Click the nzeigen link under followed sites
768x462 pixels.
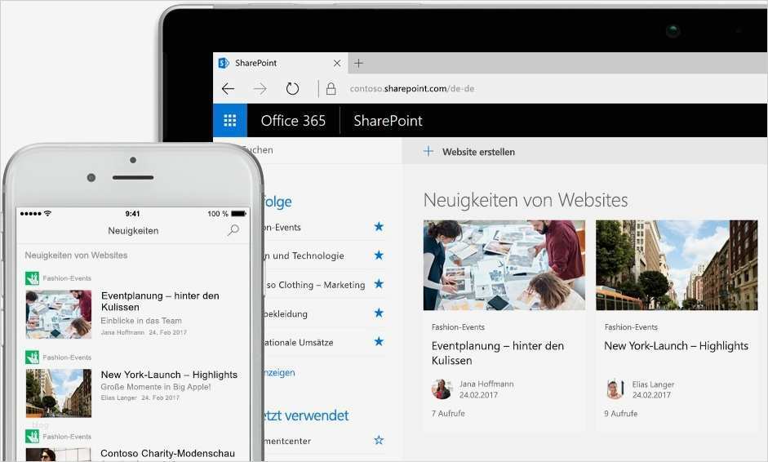tap(280, 373)
